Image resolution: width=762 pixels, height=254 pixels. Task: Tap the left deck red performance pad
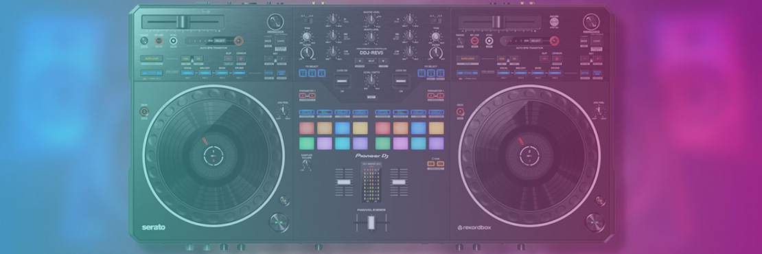[307, 128]
